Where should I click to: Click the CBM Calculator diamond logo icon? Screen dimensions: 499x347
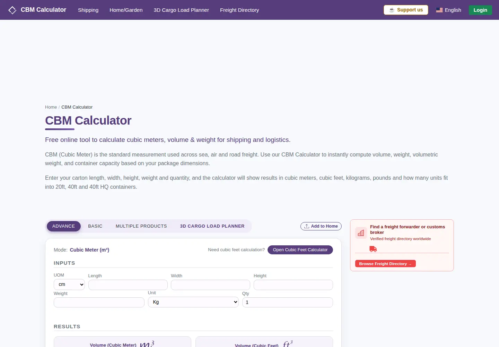(12, 10)
